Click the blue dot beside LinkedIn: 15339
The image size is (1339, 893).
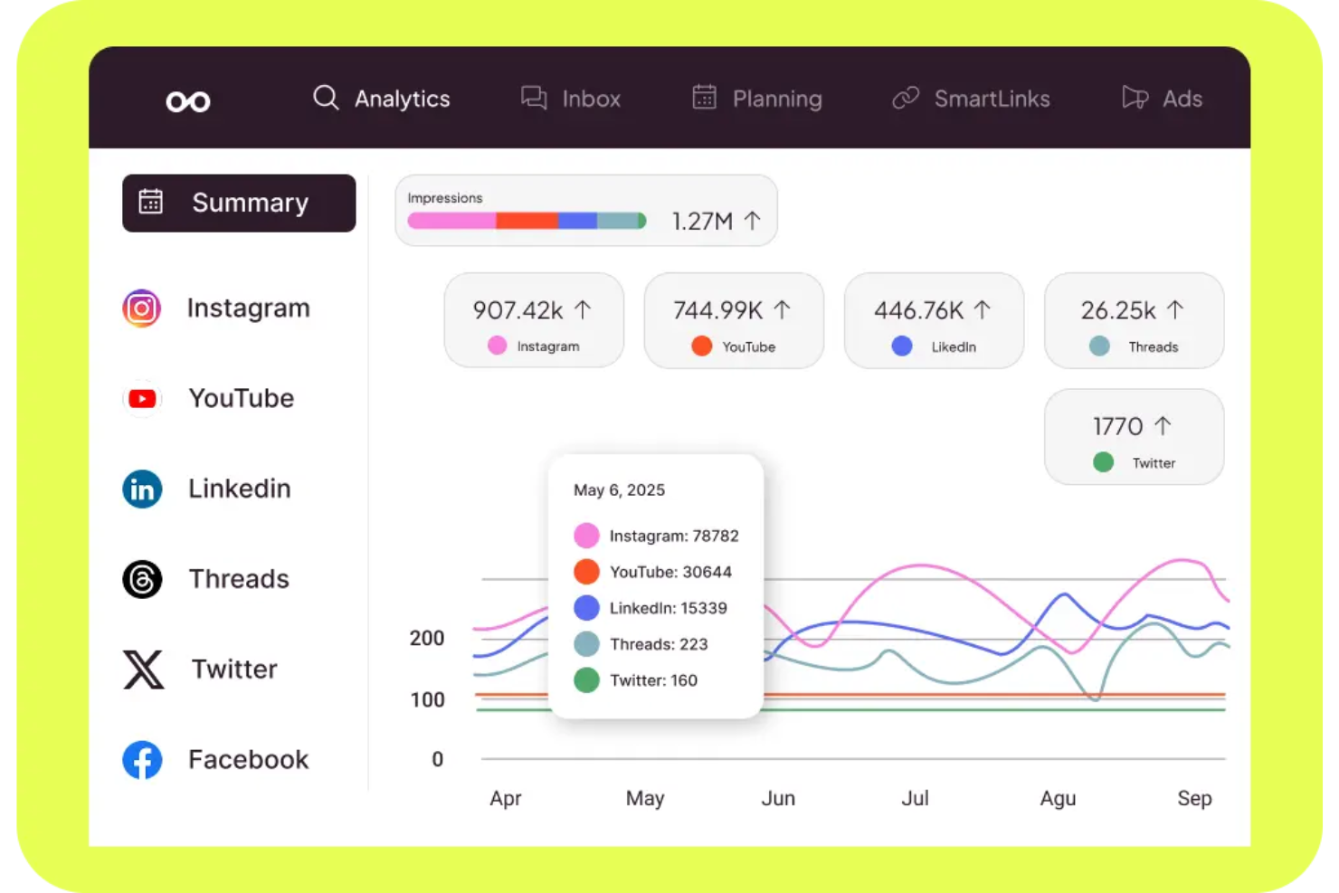[586, 608]
